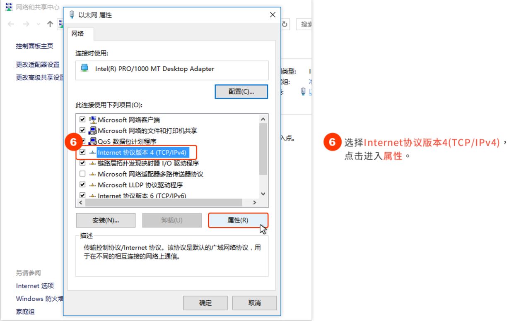
Task: Click the Internet 协议版本 4 protocol icon
Action: coord(92,152)
